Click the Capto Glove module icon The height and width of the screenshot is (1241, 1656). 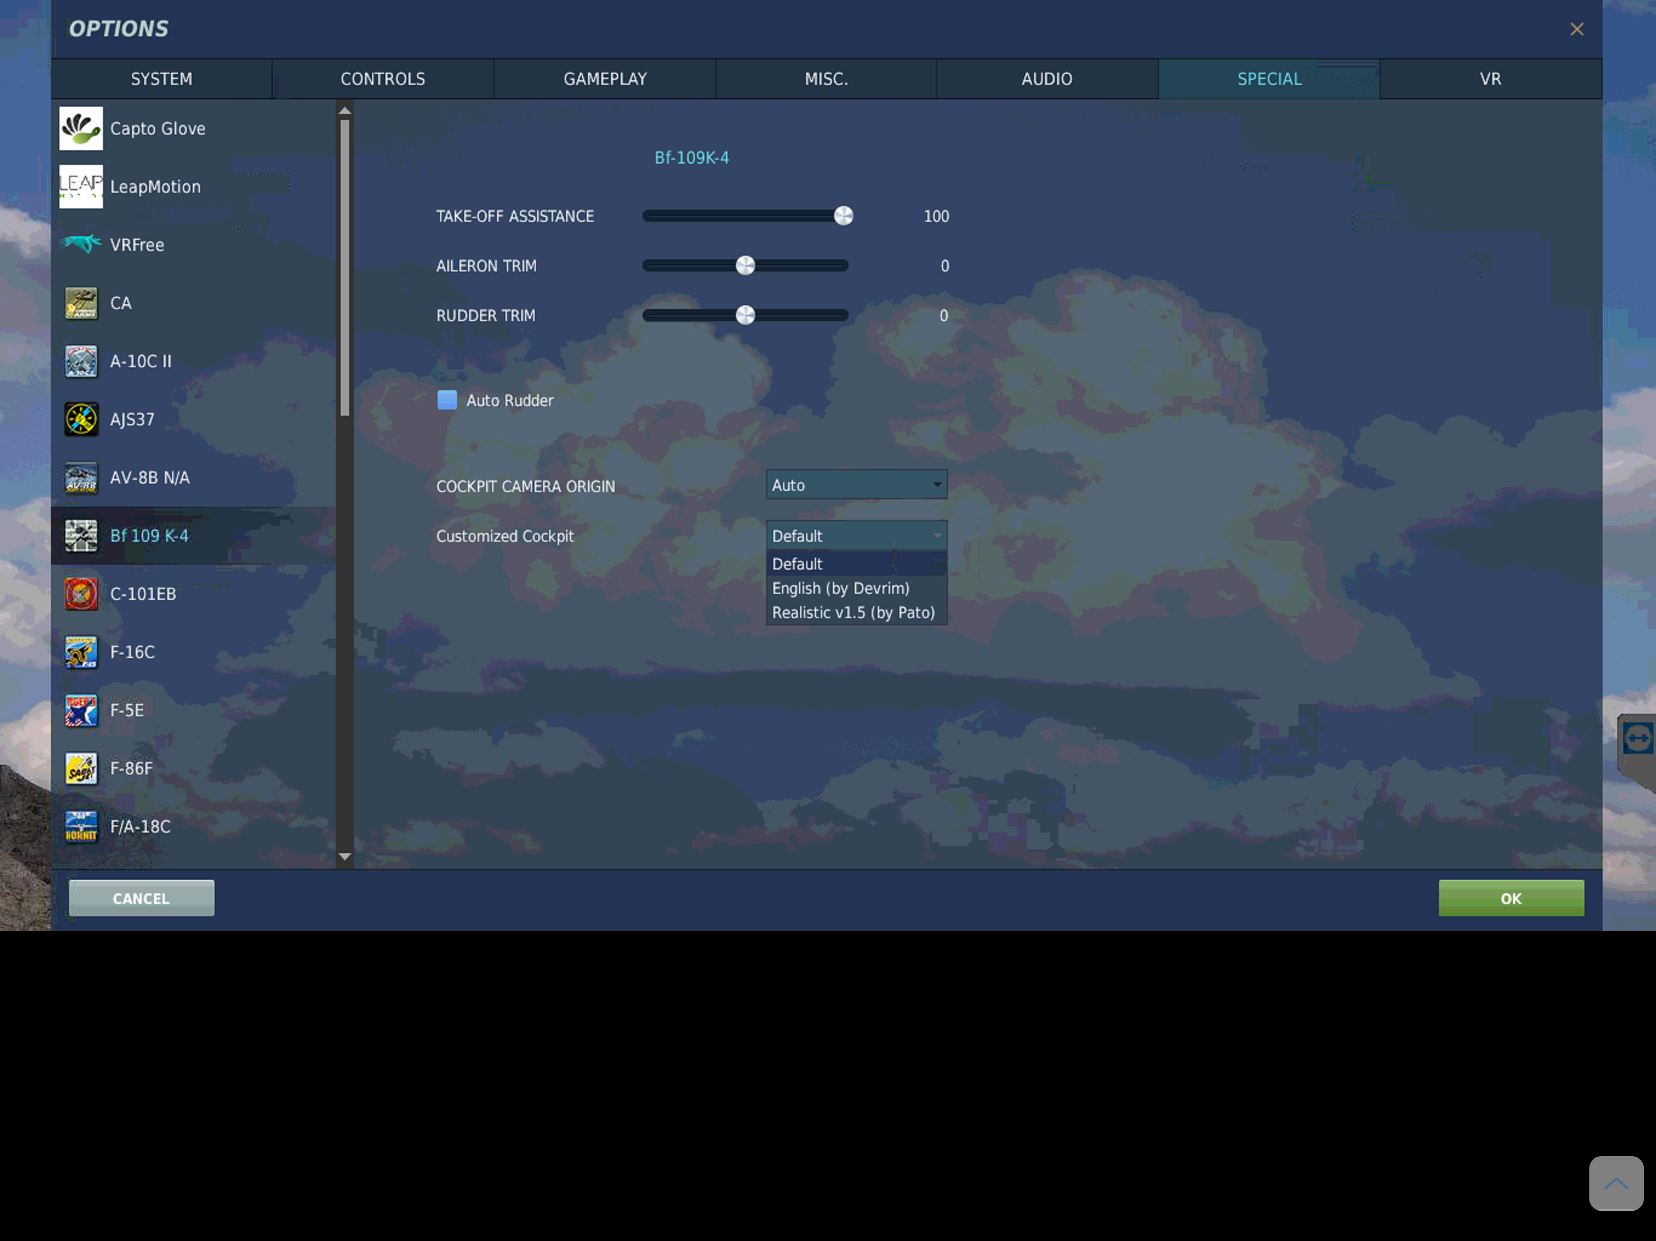[81, 128]
